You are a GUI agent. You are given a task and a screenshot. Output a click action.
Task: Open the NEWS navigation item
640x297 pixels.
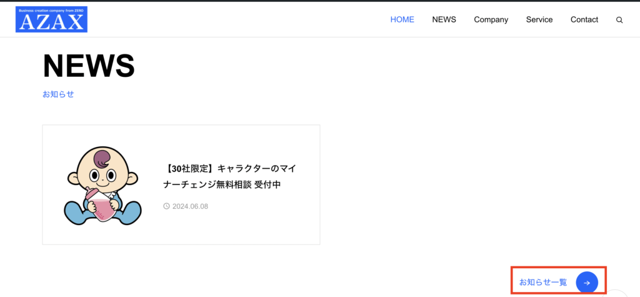[444, 19]
